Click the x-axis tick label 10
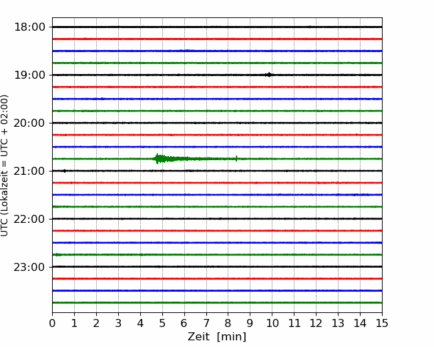Image resolution: width=434 pixels, height=347 pixels. point(272,323)
